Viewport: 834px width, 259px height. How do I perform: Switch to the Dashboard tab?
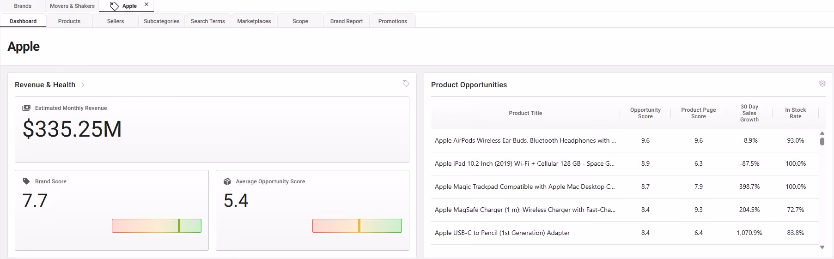click(x=23, y=21)
